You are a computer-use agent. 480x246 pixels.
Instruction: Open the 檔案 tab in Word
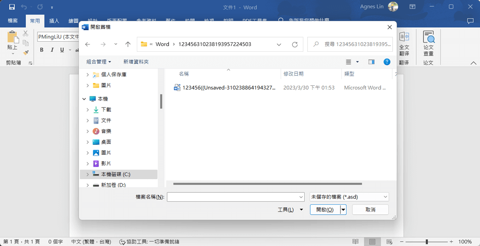point(12,21)
